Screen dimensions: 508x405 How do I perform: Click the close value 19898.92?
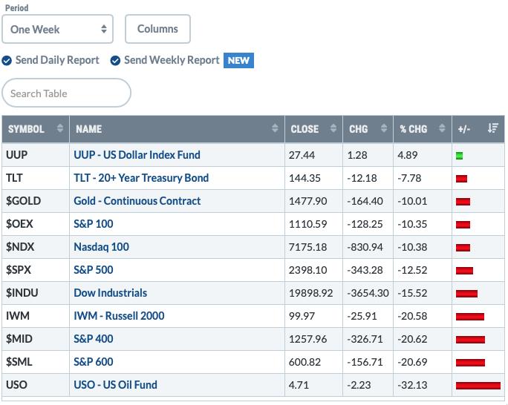310,293
